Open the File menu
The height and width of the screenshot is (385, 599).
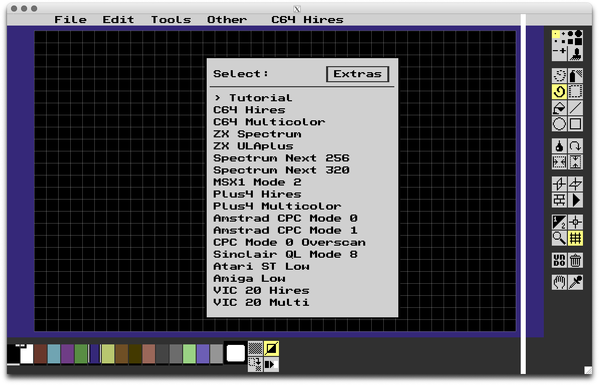(71, 20)
